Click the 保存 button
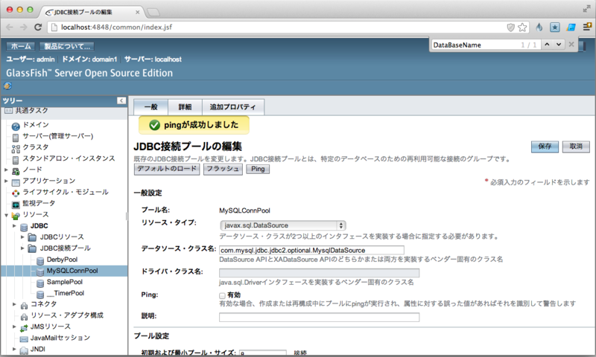This screenshot has width=596, height=357. 545,147
